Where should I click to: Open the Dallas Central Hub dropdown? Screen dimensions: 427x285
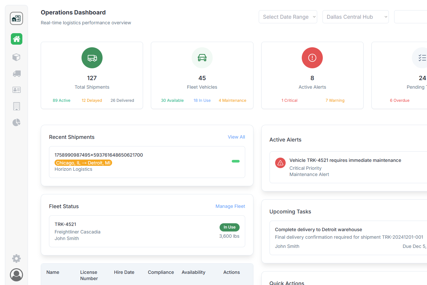point(355,17)
